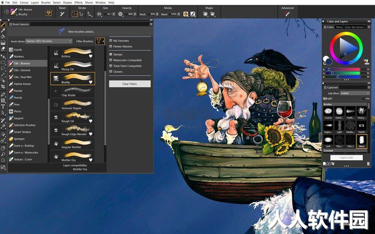Enable the Watercolor Compatible checkbox
The image size is (375, 234).
click(x=111, y=60)
